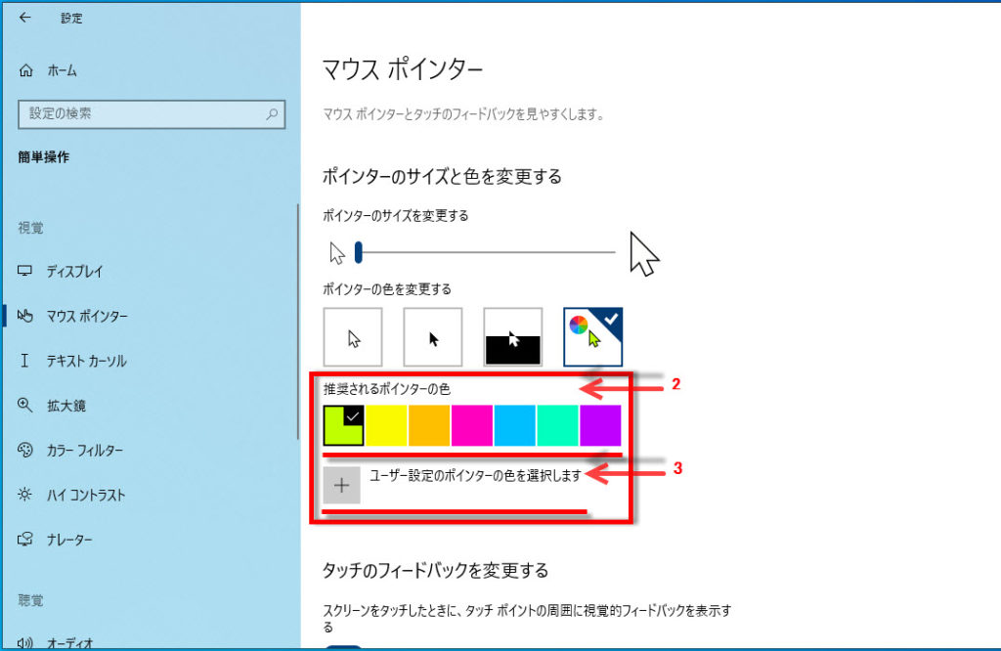
Task: Click the pointer size slider handle
Action: (359, 253)
